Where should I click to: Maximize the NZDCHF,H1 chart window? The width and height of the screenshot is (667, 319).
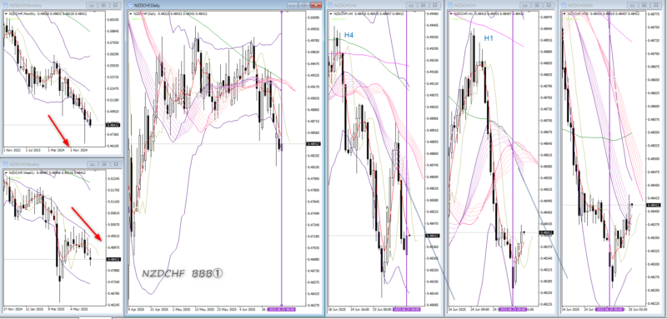coord(536,6)
